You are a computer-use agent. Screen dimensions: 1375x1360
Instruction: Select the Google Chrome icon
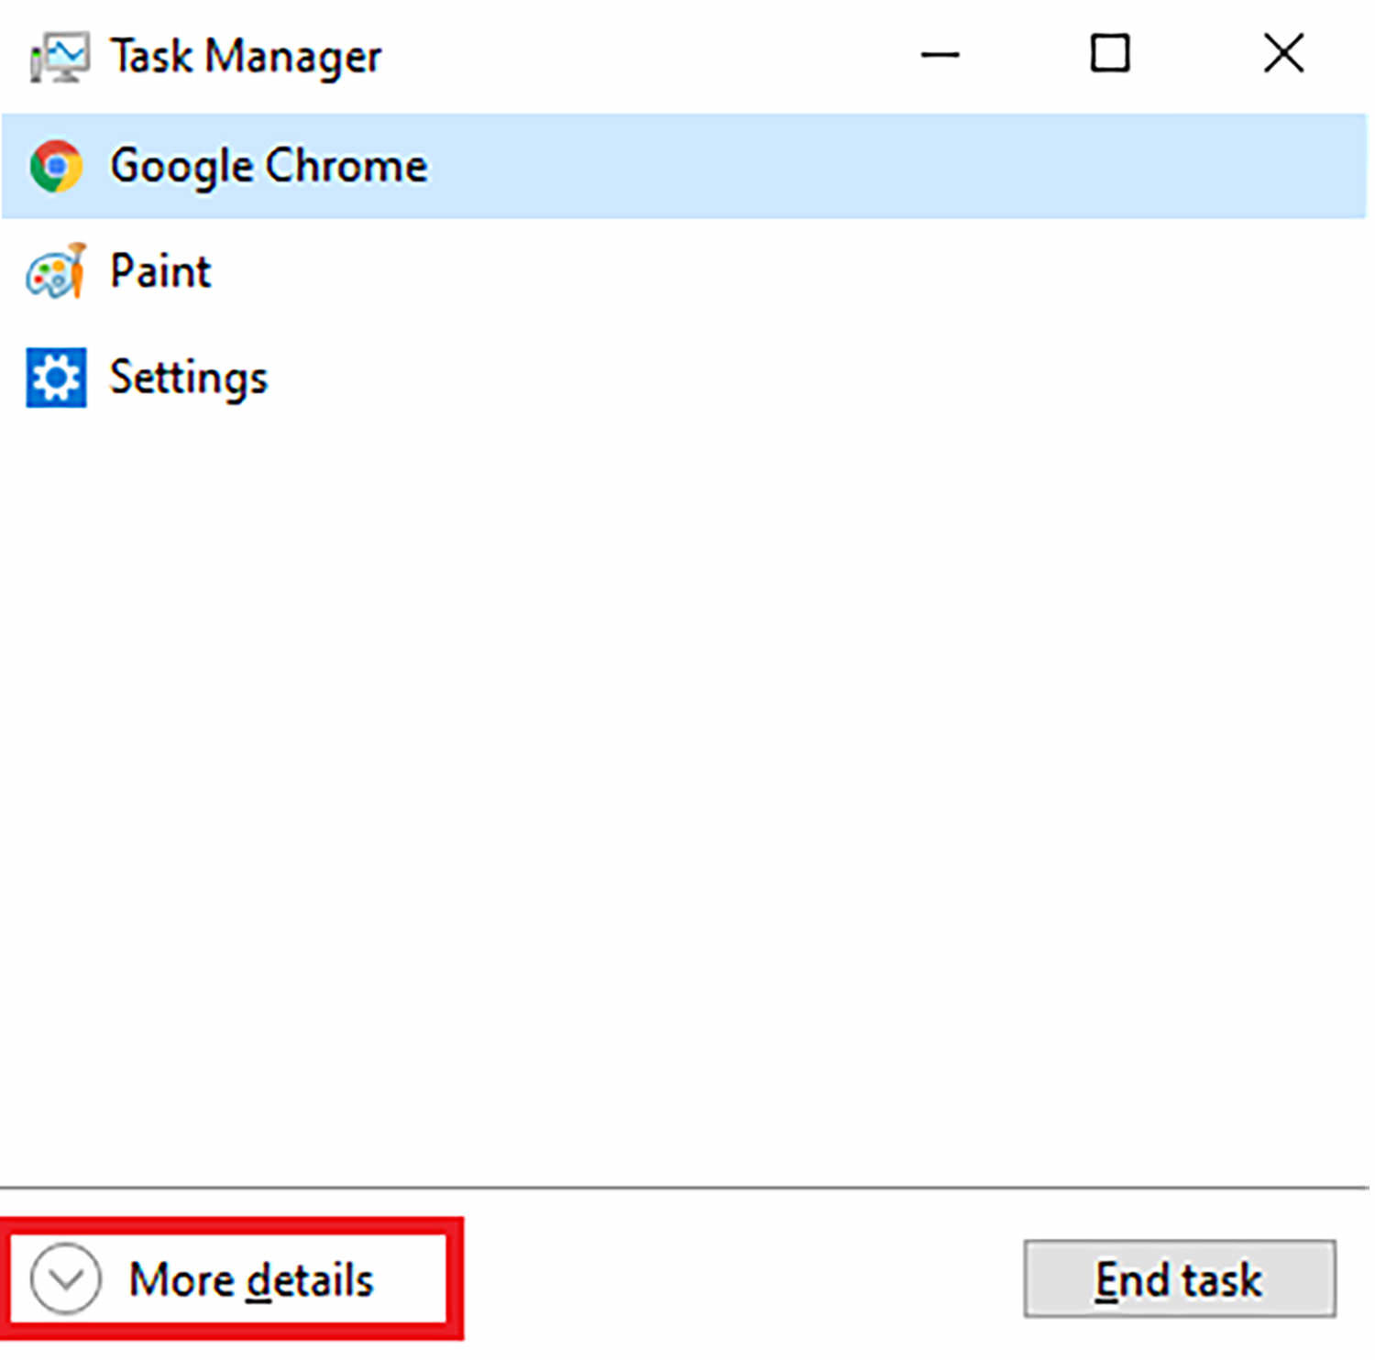pos(56,166)
